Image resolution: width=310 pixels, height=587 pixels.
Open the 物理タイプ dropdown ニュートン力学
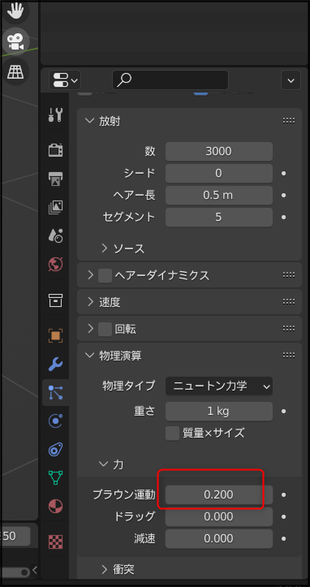pyautogui.click(x=219, y=386)
